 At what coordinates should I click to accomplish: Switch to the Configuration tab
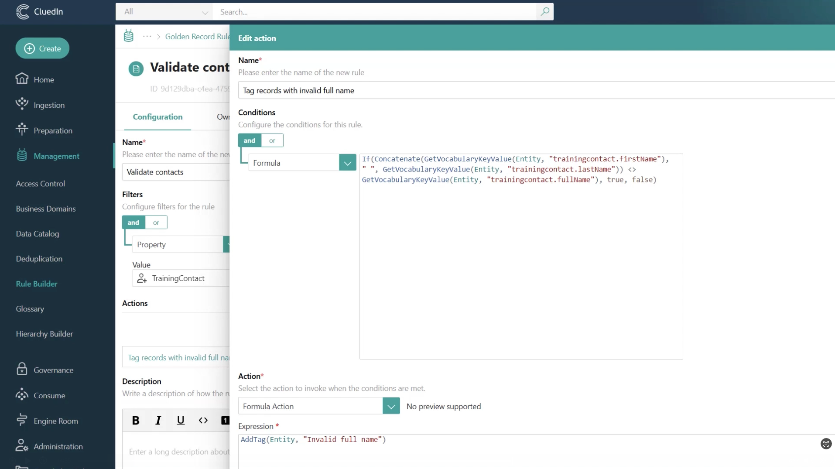coord(157,117)
